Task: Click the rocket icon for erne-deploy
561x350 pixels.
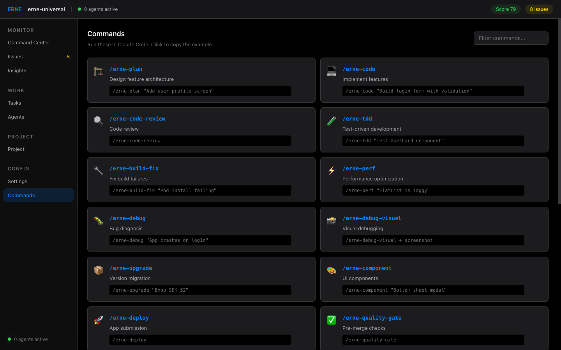Action: tap(98, 320)
